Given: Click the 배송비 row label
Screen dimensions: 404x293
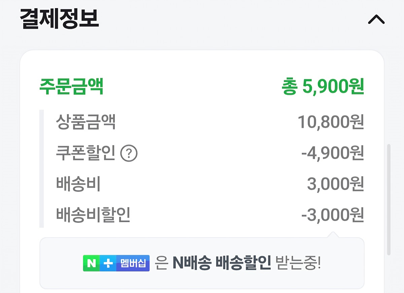Looking at the screenshot, I should [78, 184].
